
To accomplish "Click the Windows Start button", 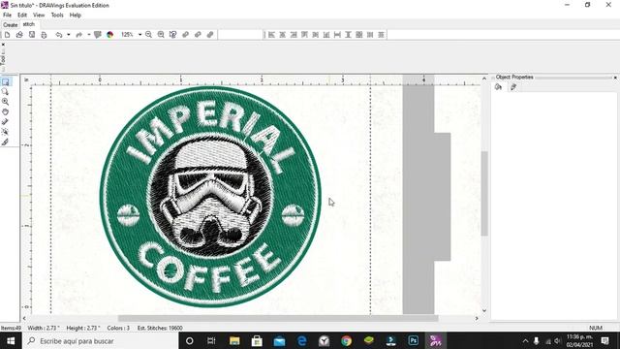I will [x=11, y=340].
